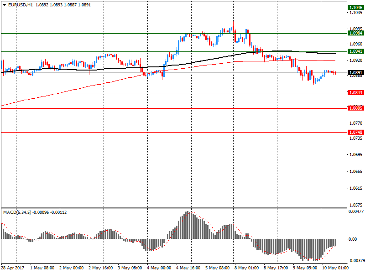Select the 1.0575 price scale value
This screenshot has width=365, height=273.
click(356, 205)
